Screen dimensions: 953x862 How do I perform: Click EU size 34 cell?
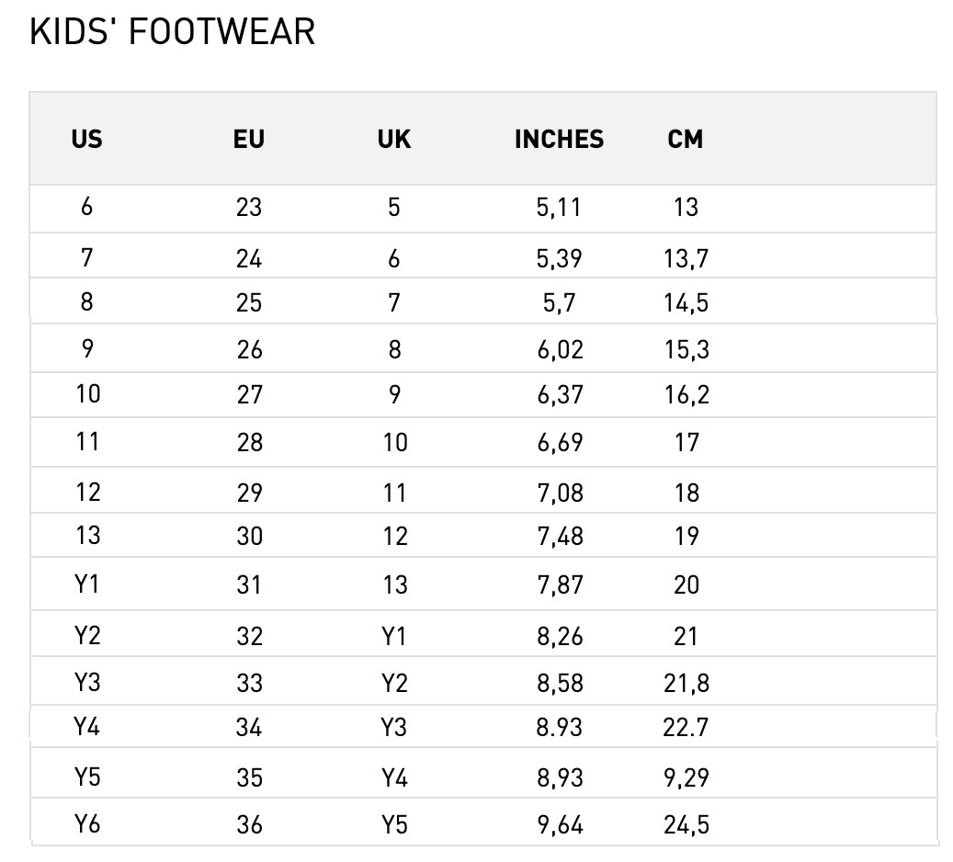click(x=248, y=728)
